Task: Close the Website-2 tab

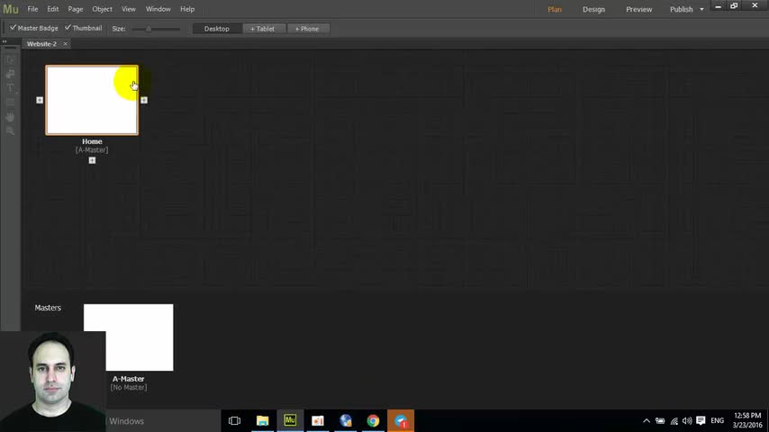Action: point(65,43)
